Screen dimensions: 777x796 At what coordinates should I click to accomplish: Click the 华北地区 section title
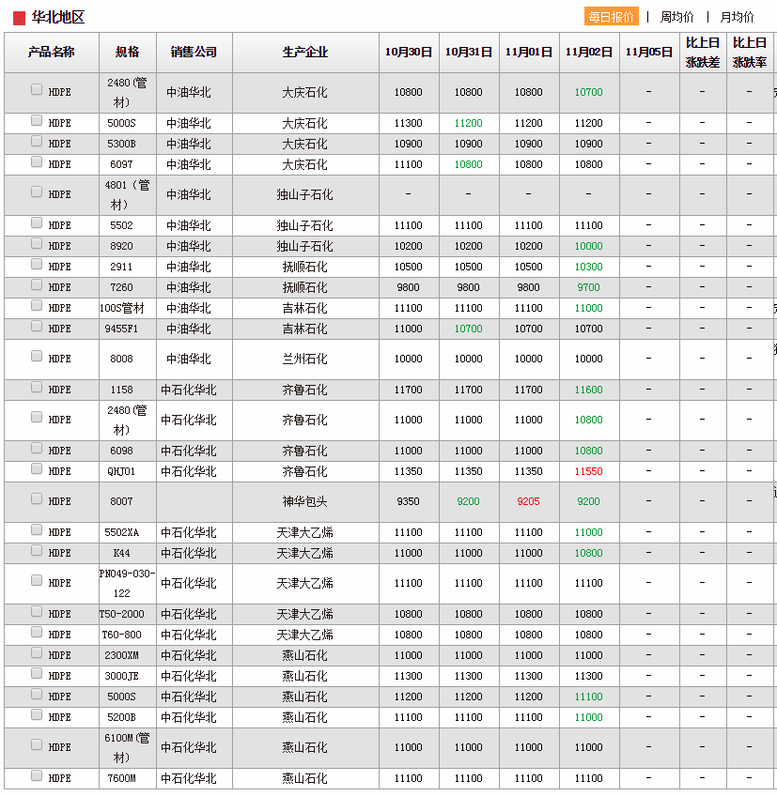point(57,17)
